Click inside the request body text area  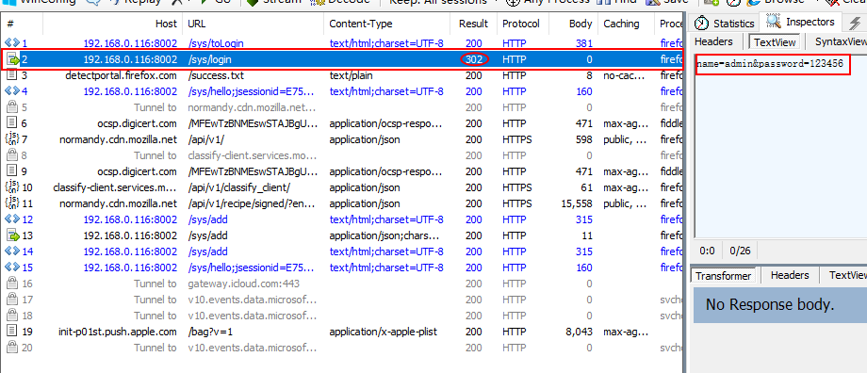(x=780, y=146)
